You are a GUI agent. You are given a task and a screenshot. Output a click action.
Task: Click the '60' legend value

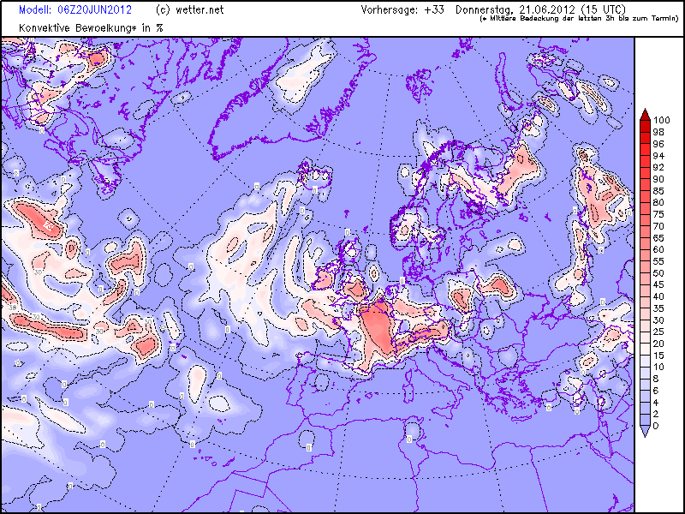658,249
